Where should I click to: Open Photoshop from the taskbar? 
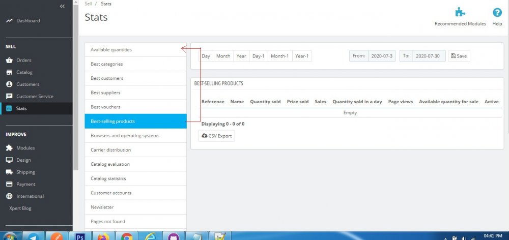(80, 236)
